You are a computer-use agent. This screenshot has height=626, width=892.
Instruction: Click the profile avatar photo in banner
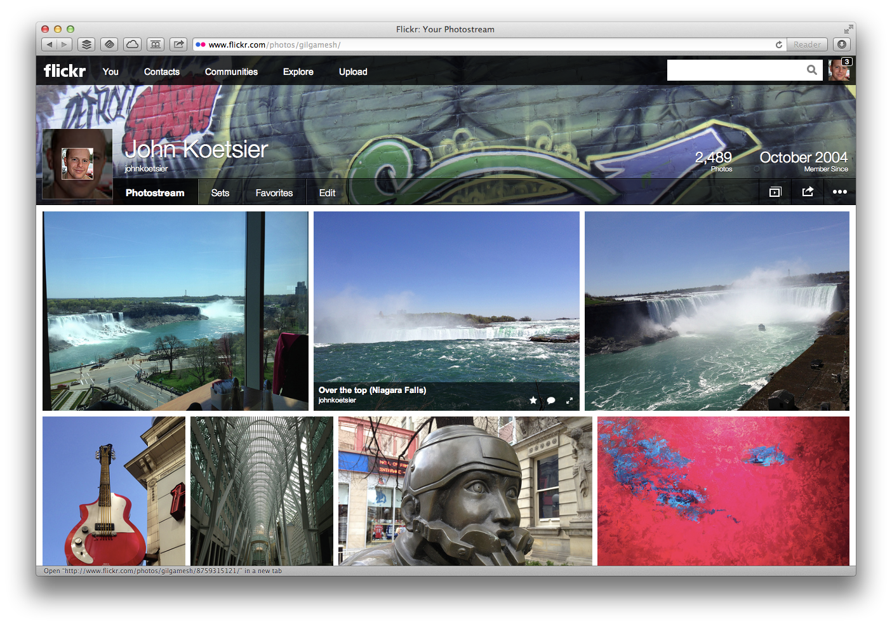pos(77,164)
